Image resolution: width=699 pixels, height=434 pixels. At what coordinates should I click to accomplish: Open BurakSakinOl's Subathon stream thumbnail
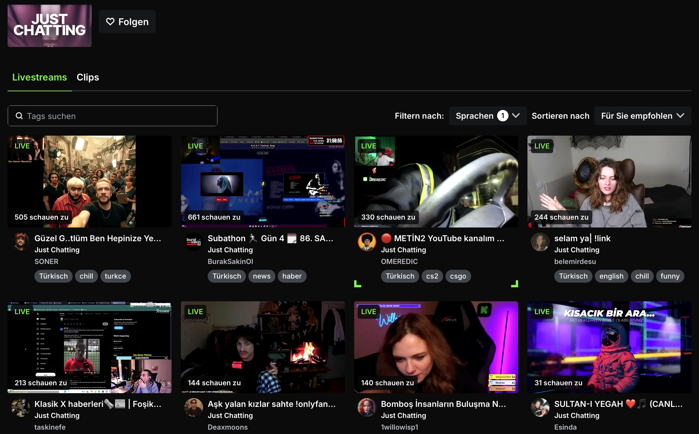[263, 181]
